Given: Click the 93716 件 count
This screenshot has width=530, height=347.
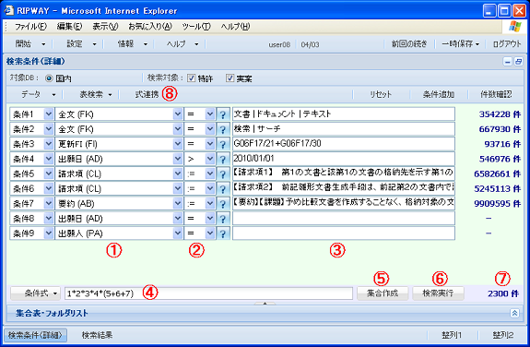Looking at the screenshot, I should point(502,144).
